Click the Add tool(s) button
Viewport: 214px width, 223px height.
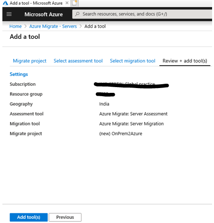(29, 217)
